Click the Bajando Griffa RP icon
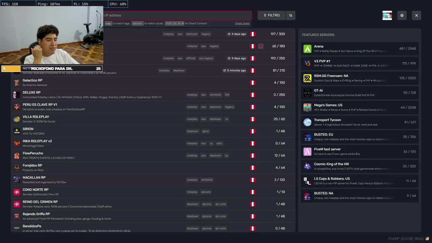This screenshot has height=243, width=432. click(x=17, y=216)
